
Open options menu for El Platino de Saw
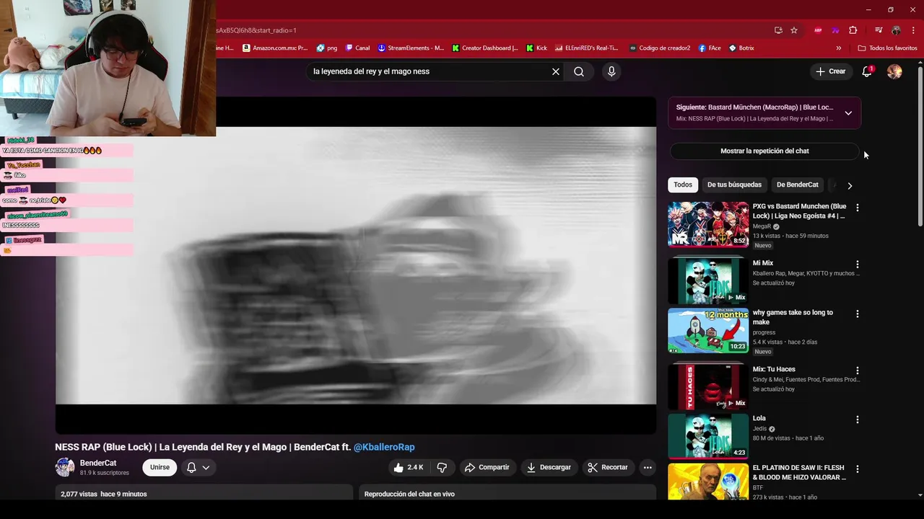858,469
